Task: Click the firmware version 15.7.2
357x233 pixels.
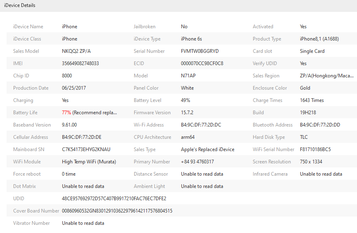Action: click(x=187, y=113)
